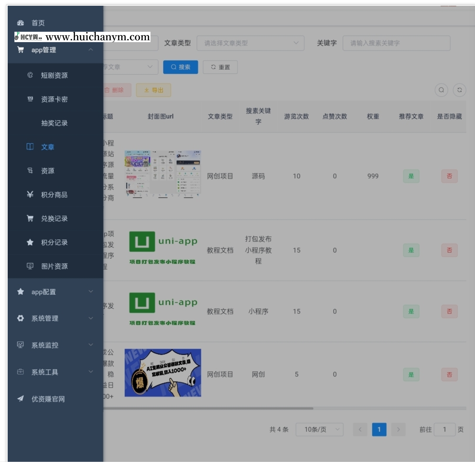Click the uni-app cover image thumbnail

163,248
